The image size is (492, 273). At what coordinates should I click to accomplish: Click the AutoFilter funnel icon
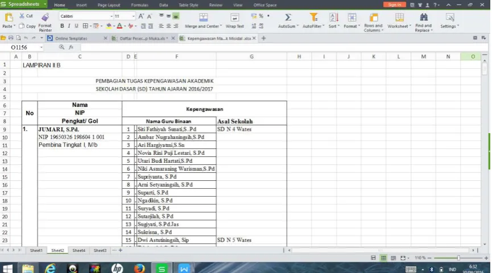click(x=313, y=17)
